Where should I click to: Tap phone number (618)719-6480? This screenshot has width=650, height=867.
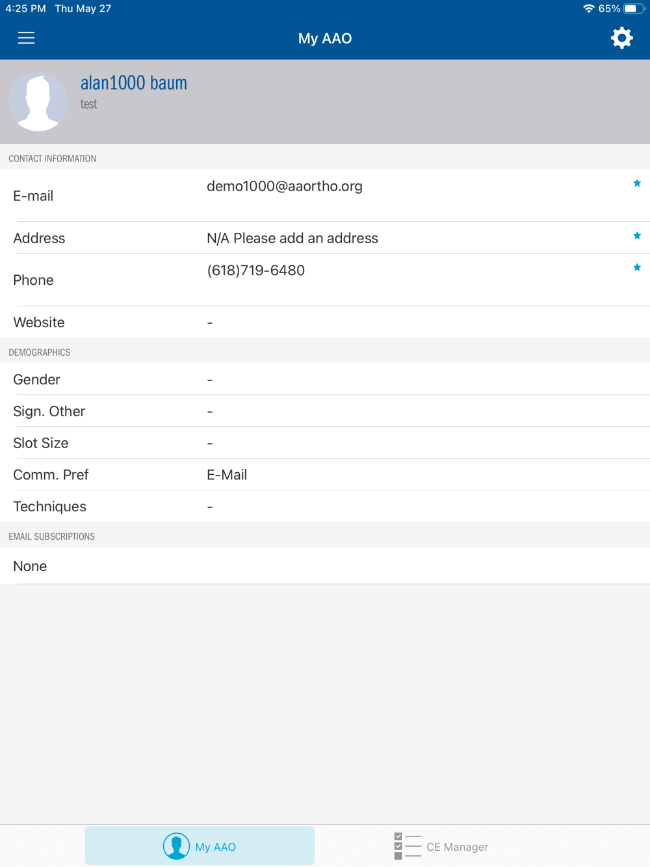[x=255, y=271]
